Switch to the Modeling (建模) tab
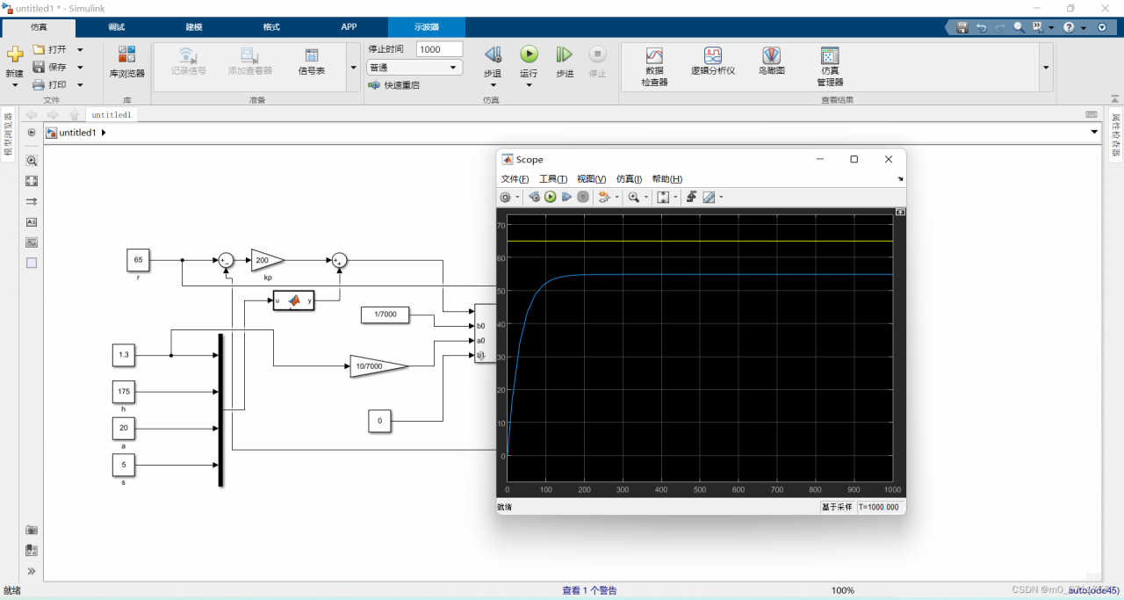This screenshot has width=1124, height=600. [194, 27]
